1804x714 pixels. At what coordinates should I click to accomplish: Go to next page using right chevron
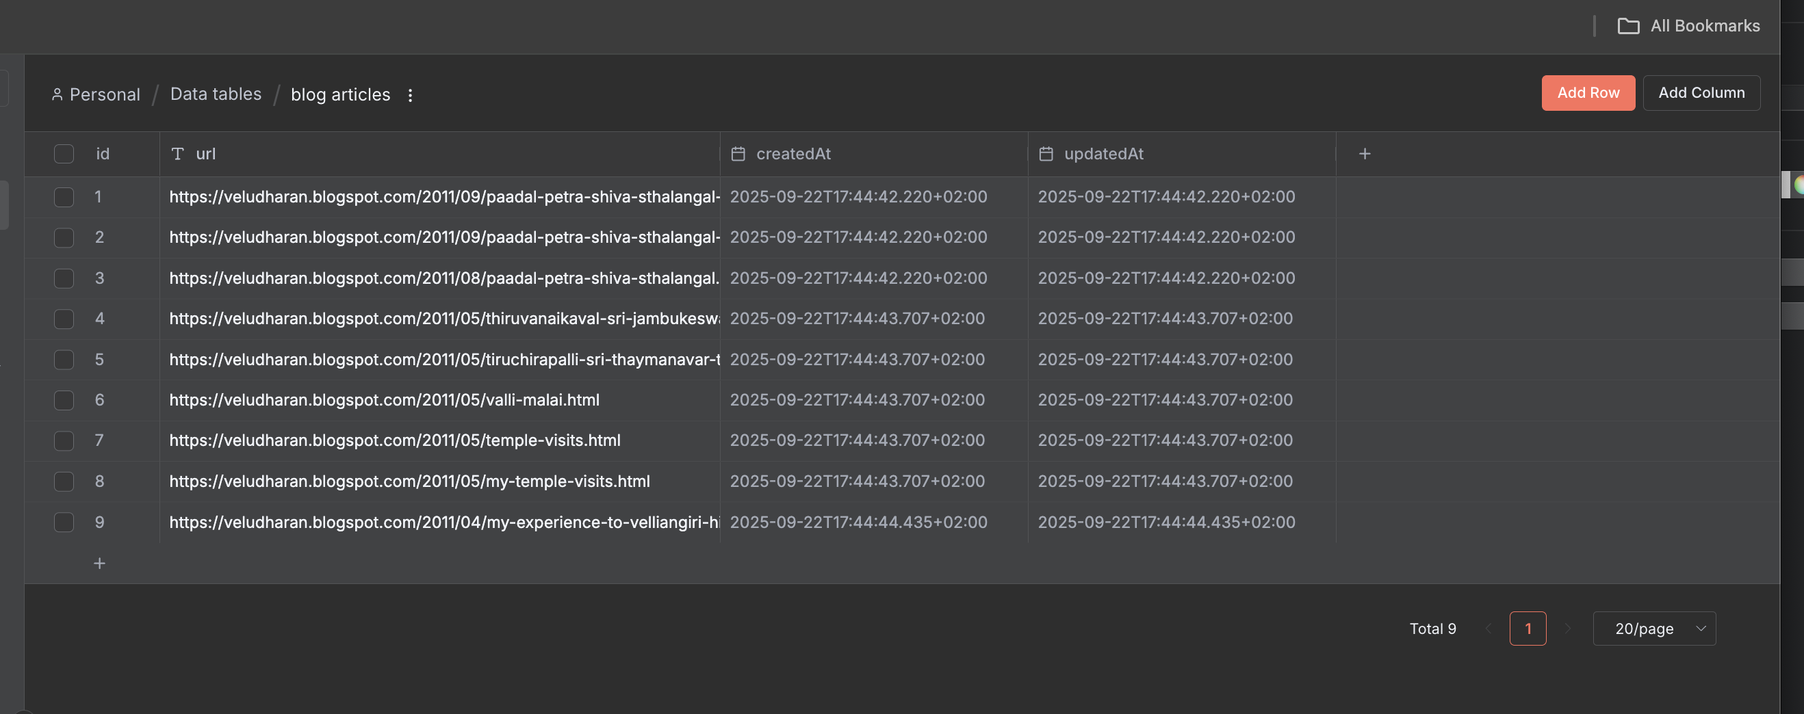click(x=1568, y=629)
